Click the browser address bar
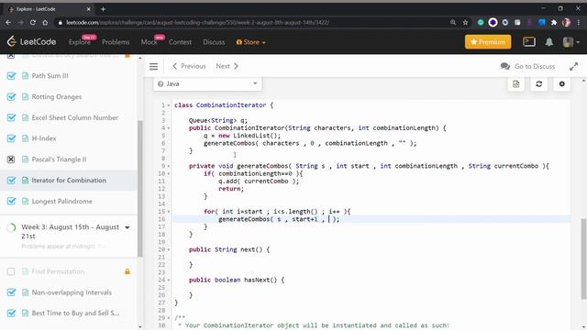The height and width of the screenshot is (330, 587). pos(250,22)
